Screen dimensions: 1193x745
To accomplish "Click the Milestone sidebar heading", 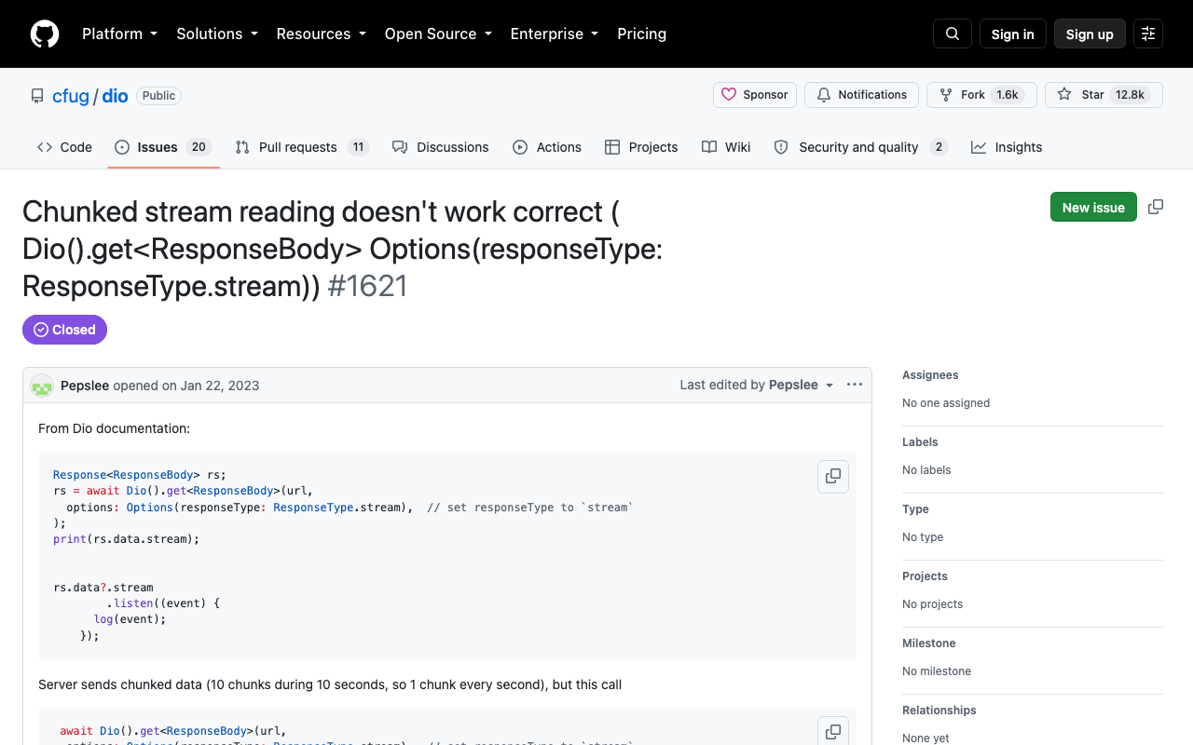I will 929,643.
